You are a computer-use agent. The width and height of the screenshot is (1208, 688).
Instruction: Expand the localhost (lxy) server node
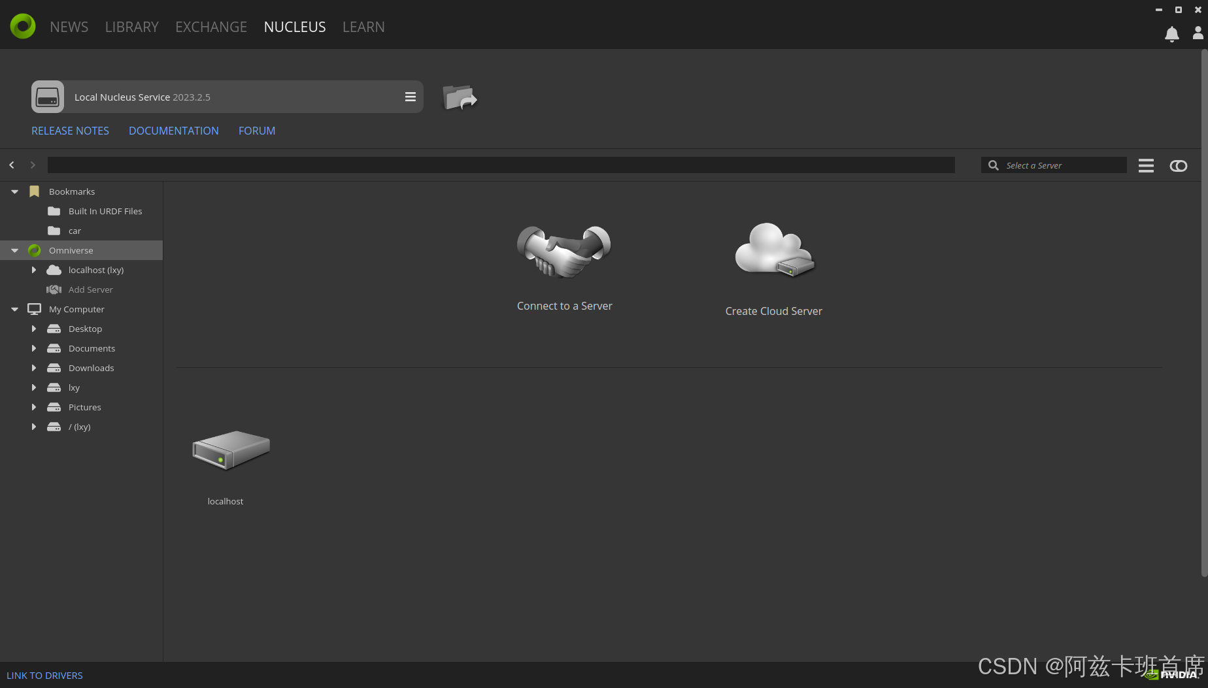click(34, 270)
